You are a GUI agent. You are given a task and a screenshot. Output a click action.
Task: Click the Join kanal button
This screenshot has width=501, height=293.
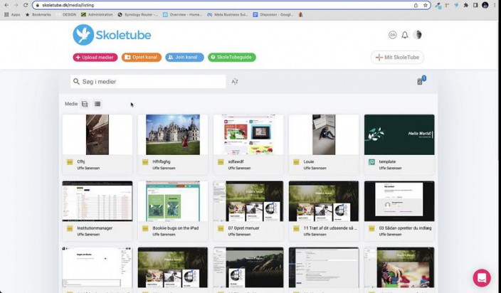(x=184, y=58)
